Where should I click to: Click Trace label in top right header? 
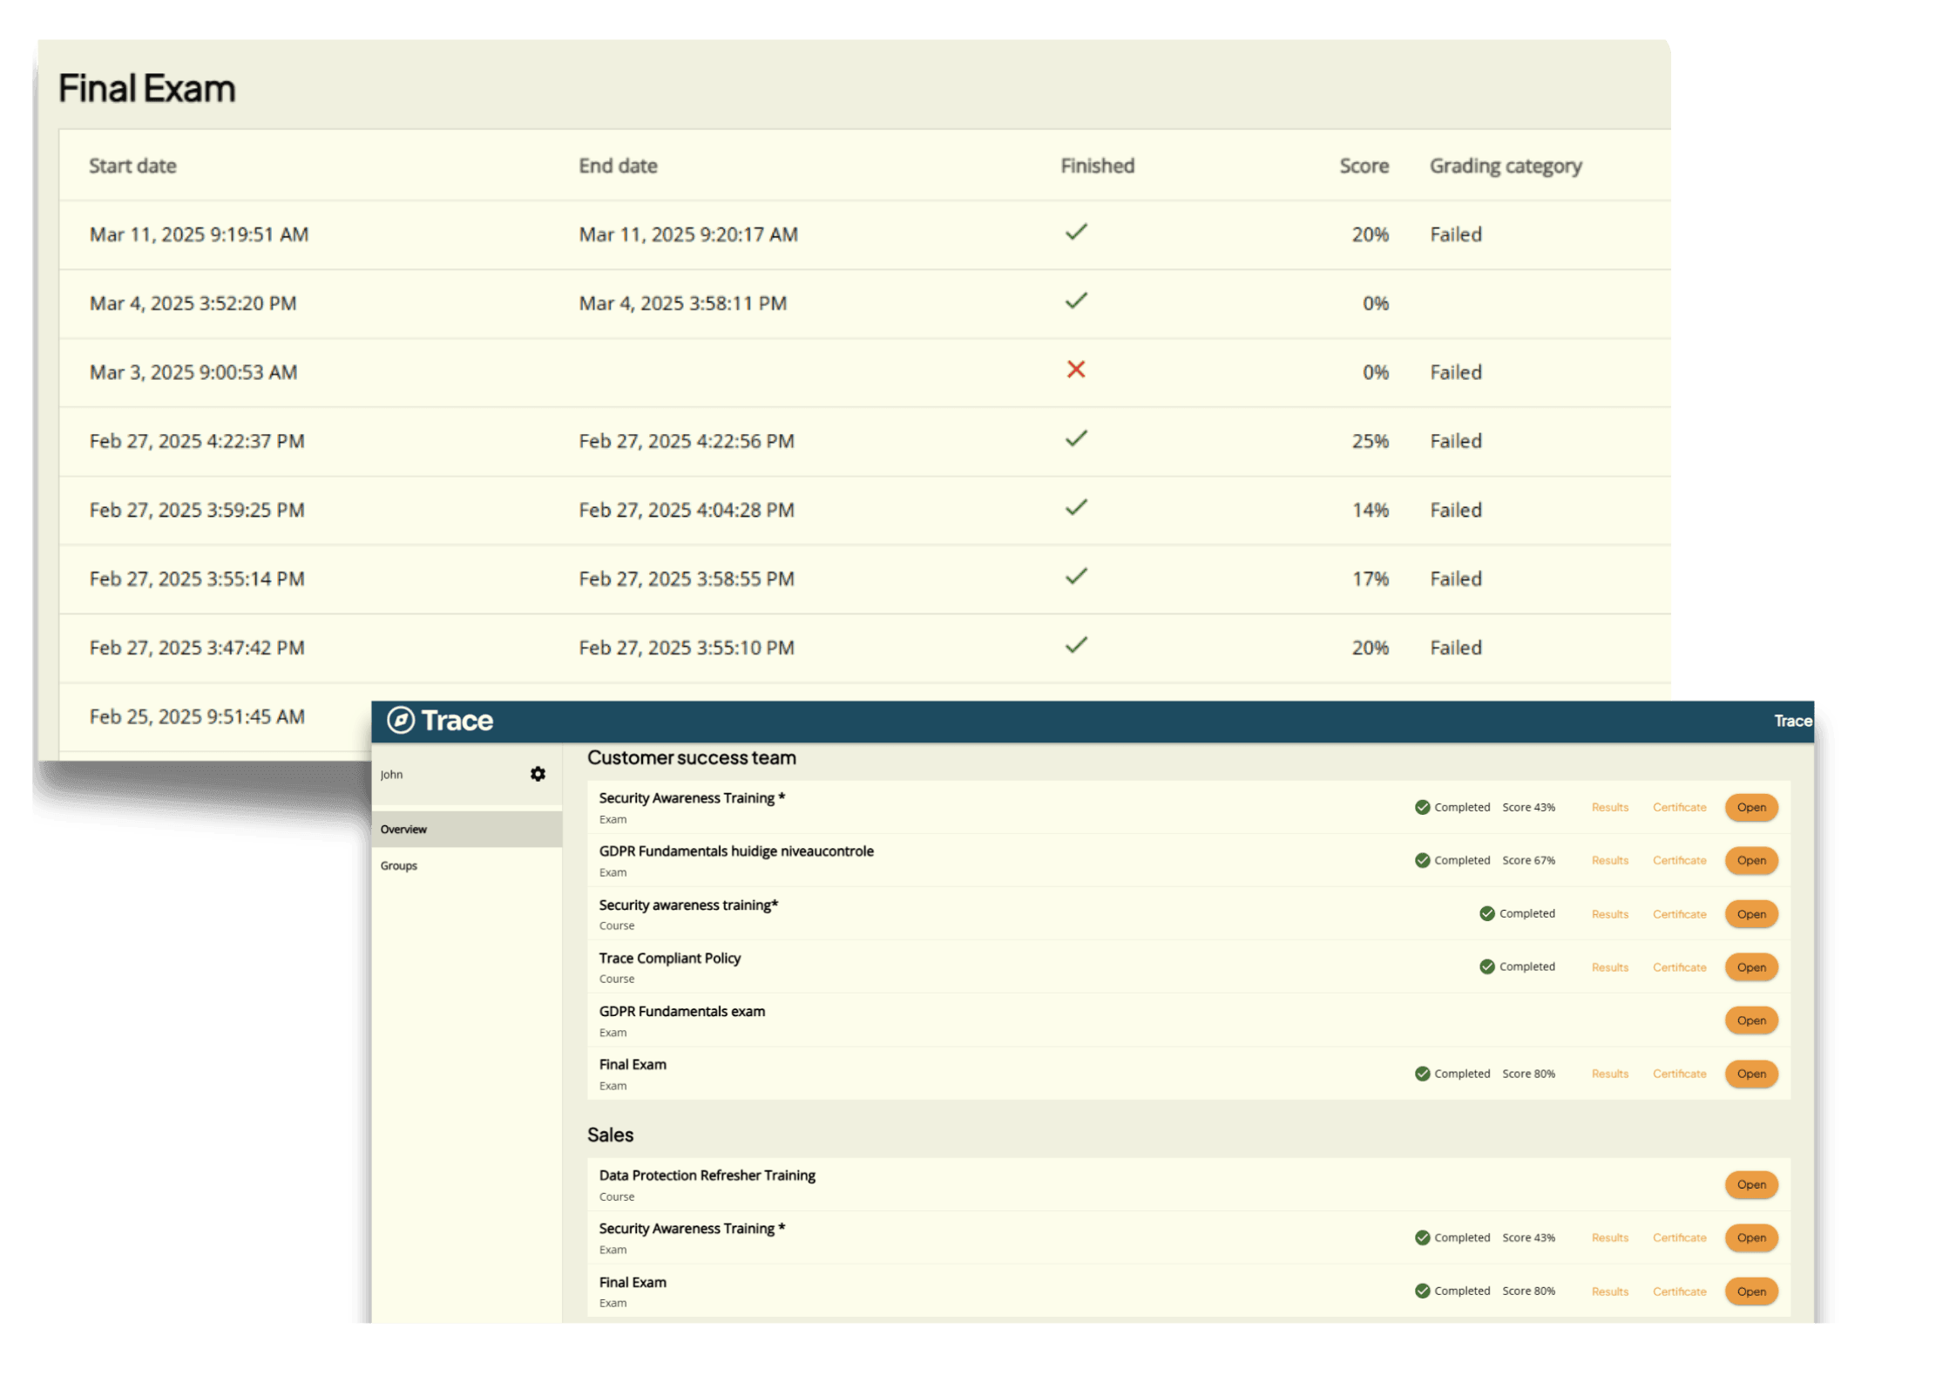pyautogui.click(x=1792, y=721)
